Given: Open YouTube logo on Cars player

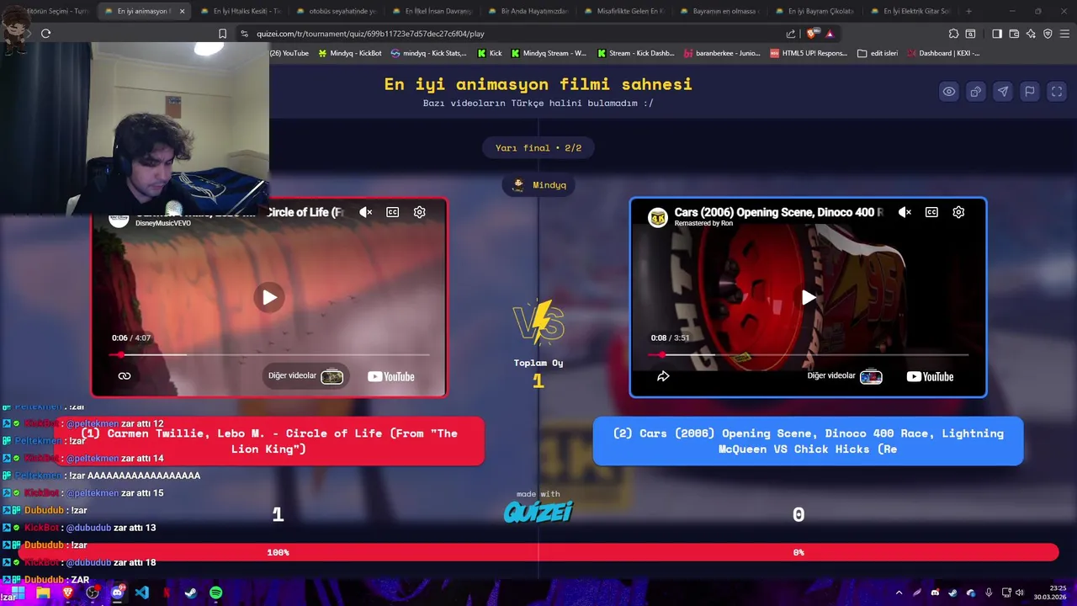Looking at the screenshot, I should pos(930,376).
